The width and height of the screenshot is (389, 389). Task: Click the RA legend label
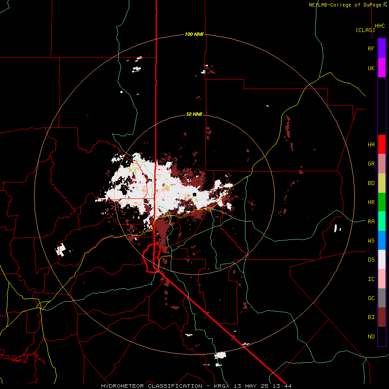coord(371,221)
